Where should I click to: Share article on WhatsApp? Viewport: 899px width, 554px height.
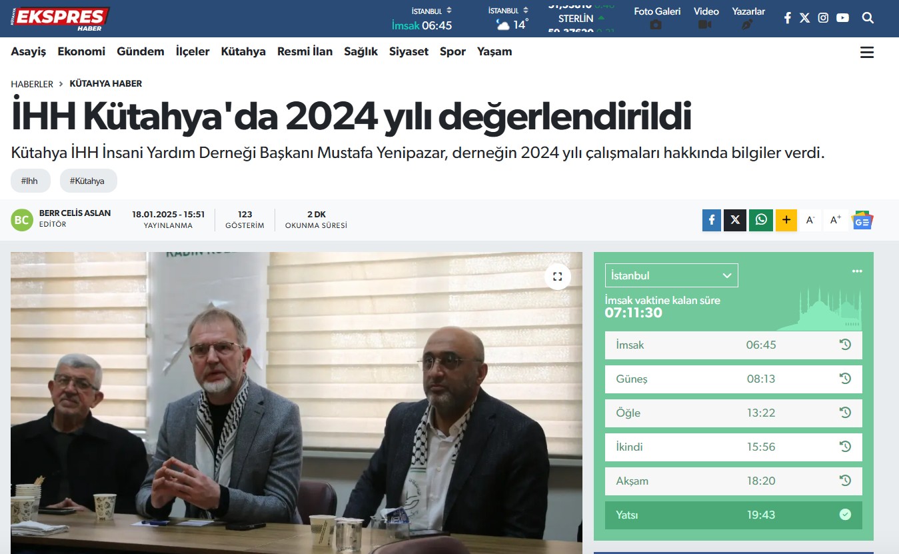pos(761,220)
